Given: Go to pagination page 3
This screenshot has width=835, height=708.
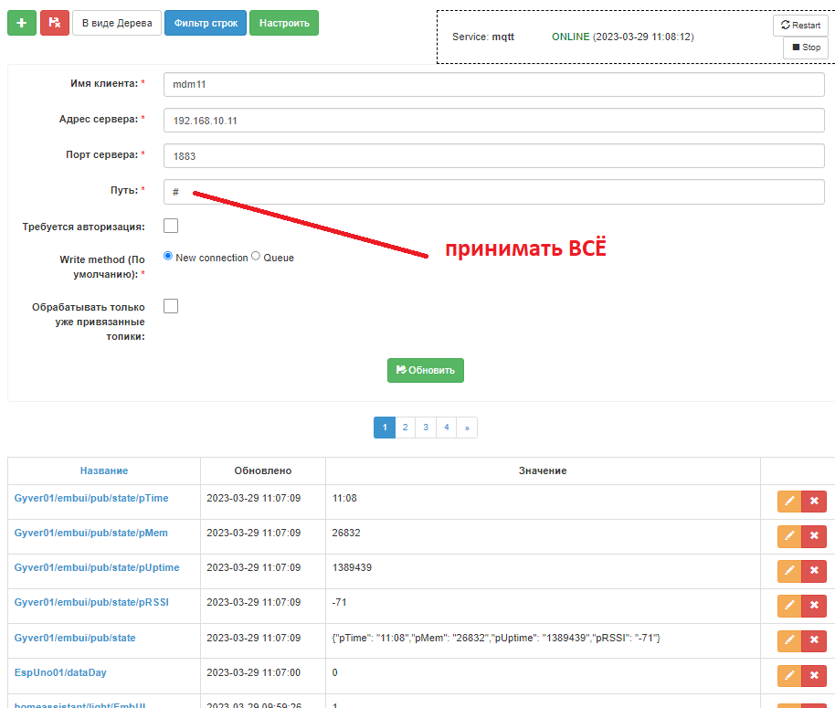Looking at the screenshot, I should (x=426, y=428).
